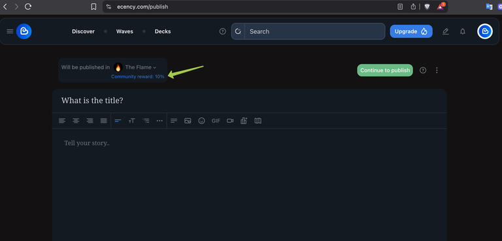502x241 pixels.
Task: Bookmark this page in browser
Action: [93, 7]
